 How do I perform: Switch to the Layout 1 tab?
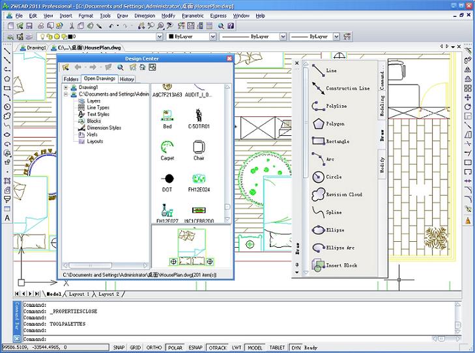pos(79,294)
